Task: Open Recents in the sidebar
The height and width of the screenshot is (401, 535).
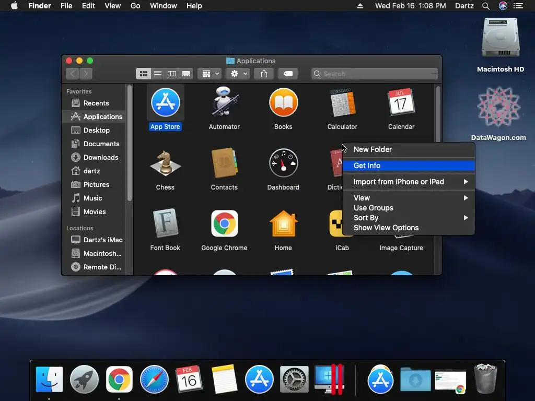Action: coord(94,103)
